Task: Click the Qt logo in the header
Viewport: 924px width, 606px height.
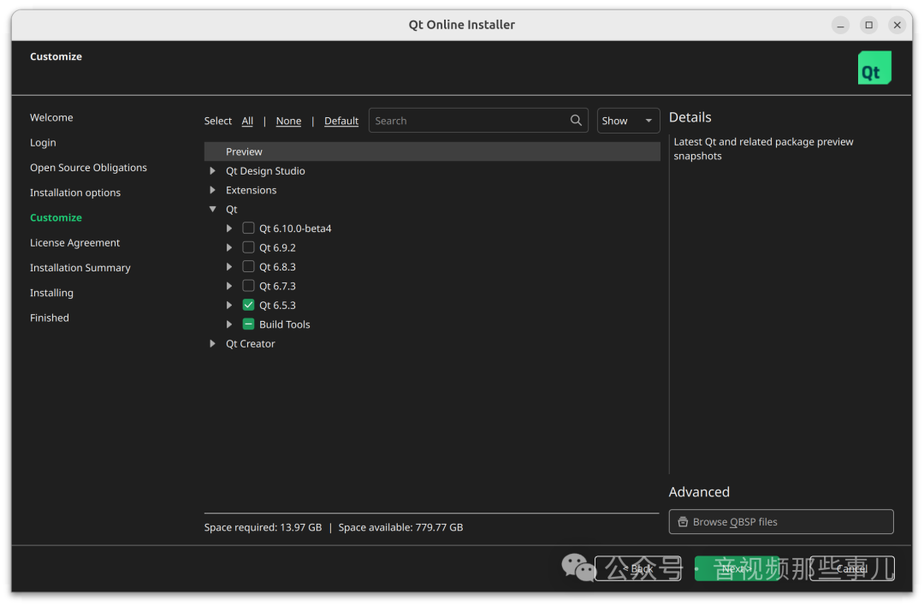Action: point(874,68)
